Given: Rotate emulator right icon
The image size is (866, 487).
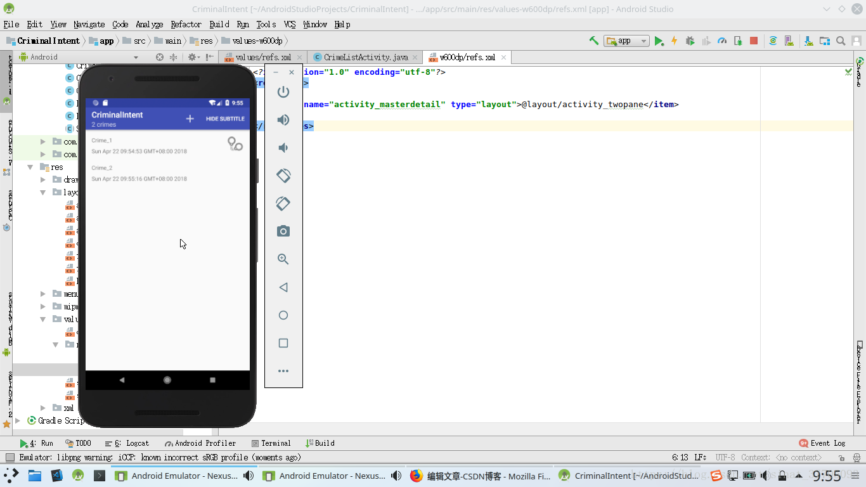Looking at the screenshot, I should coord(283,204).
